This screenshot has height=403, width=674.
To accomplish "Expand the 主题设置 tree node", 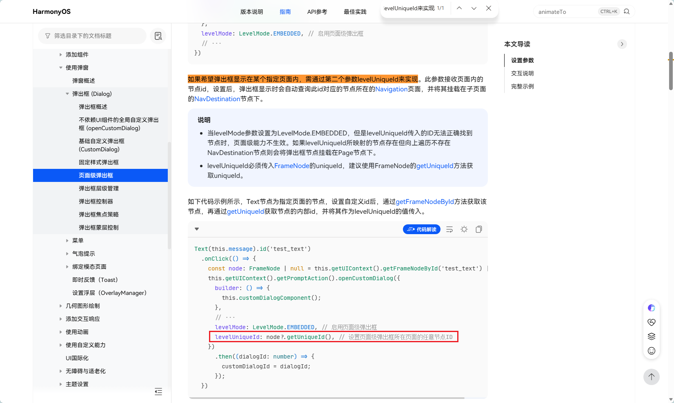I will point(61,384).
